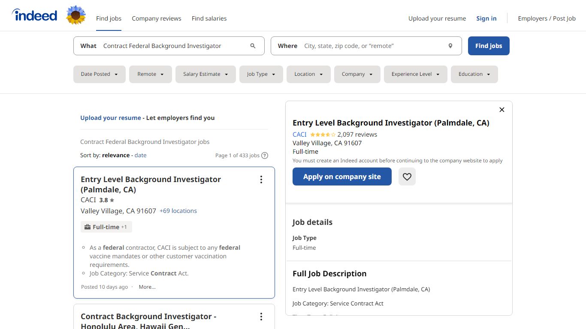Click the Posted 10 days ago text
The width and height of the screenshot is (586, 329).
point(104,287)
